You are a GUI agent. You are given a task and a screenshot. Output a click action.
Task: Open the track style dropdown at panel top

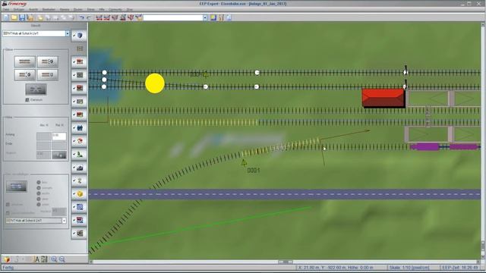click(x=68, y=33)
